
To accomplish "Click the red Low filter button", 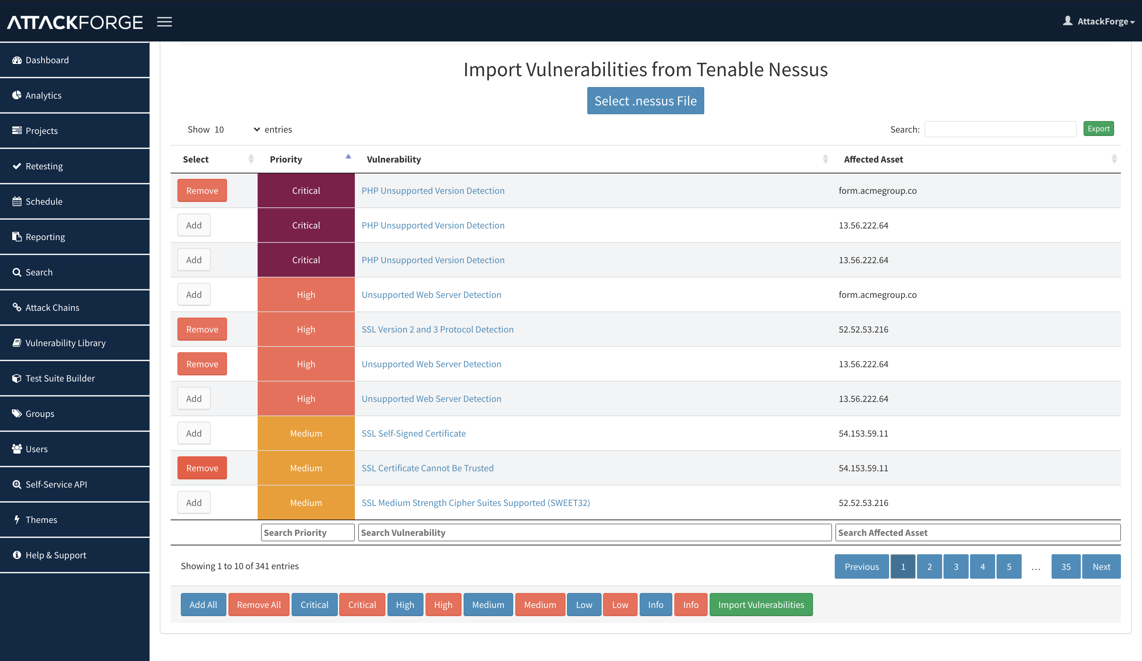I will point(620,605).
